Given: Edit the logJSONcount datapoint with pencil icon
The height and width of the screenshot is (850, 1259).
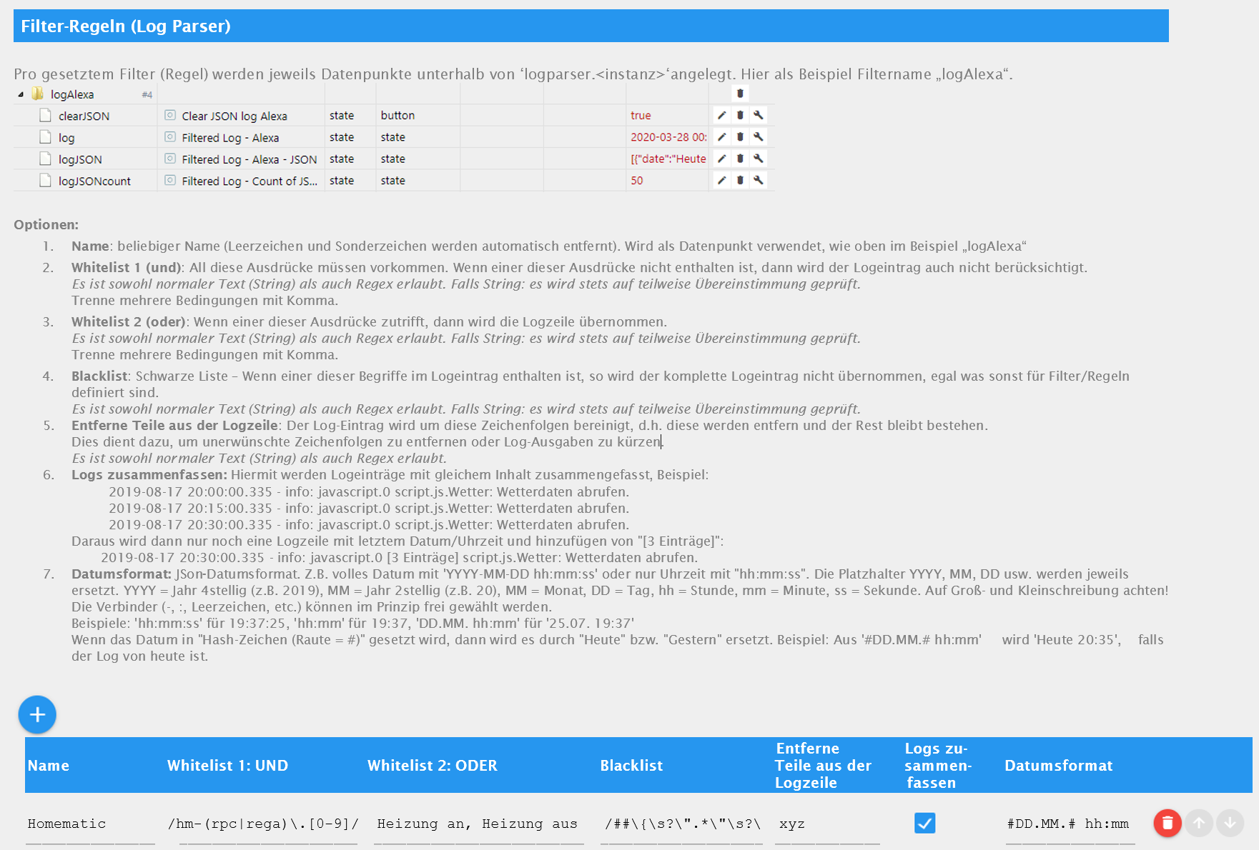Looking at the screenshot, I should tap(722, 180).
